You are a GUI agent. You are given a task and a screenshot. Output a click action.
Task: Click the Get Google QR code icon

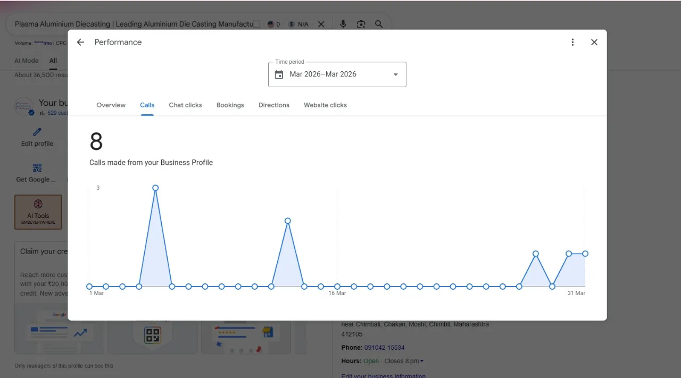(x=37, y=168)
